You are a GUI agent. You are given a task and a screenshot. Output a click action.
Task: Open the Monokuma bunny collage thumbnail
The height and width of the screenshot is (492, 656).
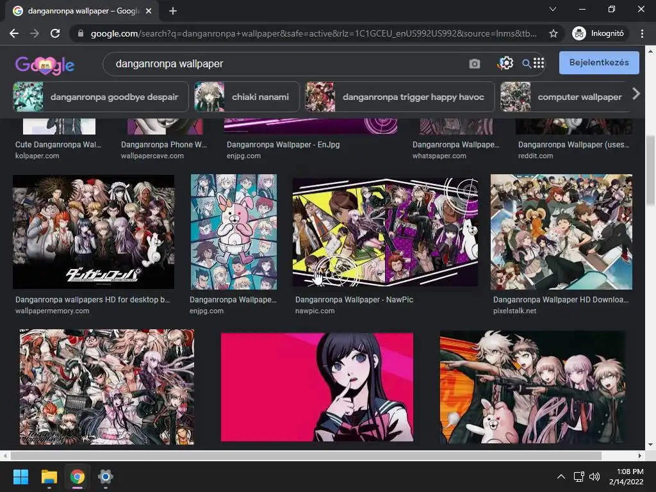pyautogui.click(x=233, y=232)
